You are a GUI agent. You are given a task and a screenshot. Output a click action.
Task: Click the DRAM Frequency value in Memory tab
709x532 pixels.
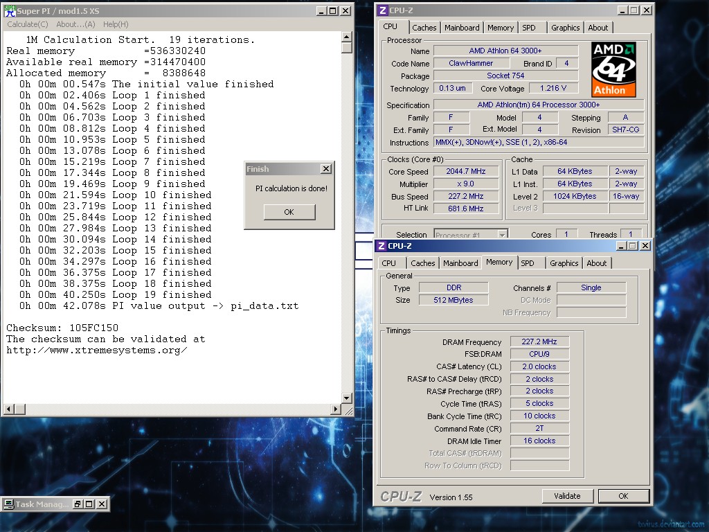tap(539, 342)
